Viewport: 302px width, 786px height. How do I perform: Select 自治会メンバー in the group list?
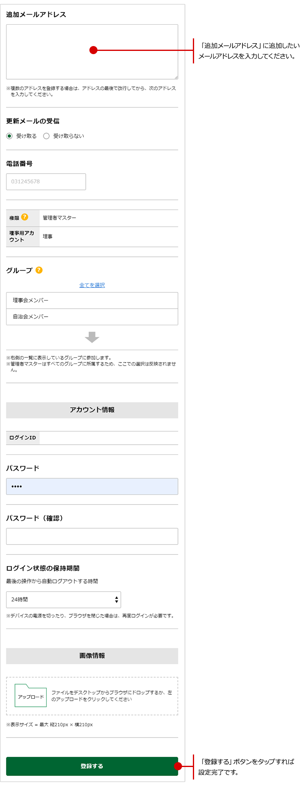(x=92, y=317)
